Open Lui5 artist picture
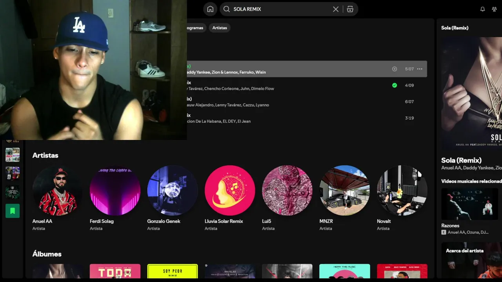The width and height of the screenshot is (502, 282). pos(287,190)
